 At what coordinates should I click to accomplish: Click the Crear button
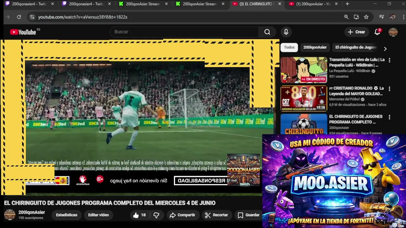coord(357,32)
